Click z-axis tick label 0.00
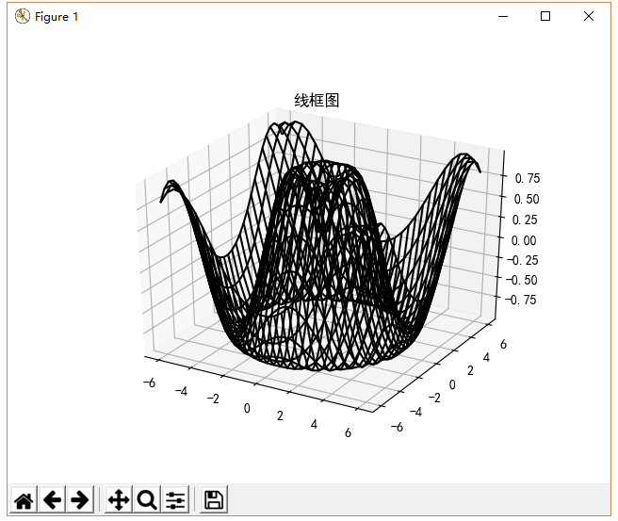This screenshot has height=521, width=618. pos(524,240)
